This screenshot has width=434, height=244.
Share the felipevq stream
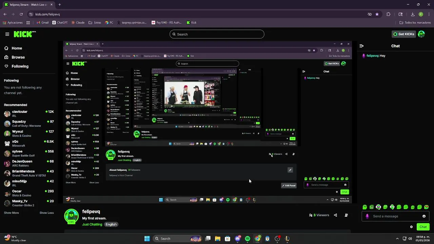coord(335,215)
